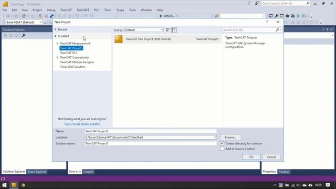Open the Sort by Default dropdown
This screenshot has height=189, width=336.
pyautogui.click(x=144, y=30)
